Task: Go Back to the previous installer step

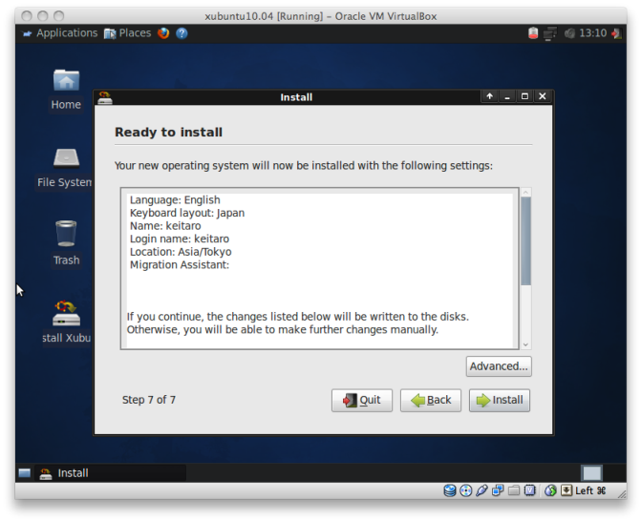Action: pos(431,400)
